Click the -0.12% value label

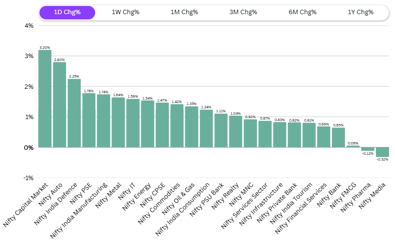pos(368,154)
